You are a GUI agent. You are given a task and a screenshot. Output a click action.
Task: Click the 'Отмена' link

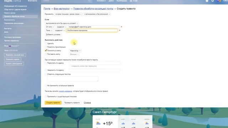87,103
